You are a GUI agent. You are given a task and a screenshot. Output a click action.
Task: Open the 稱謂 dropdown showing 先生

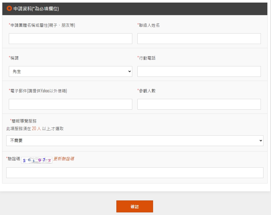tap(70, 72)
